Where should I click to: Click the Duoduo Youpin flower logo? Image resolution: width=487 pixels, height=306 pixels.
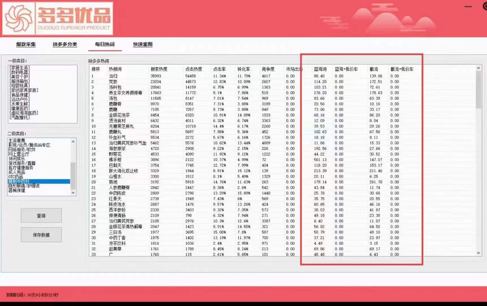[19, 18]
